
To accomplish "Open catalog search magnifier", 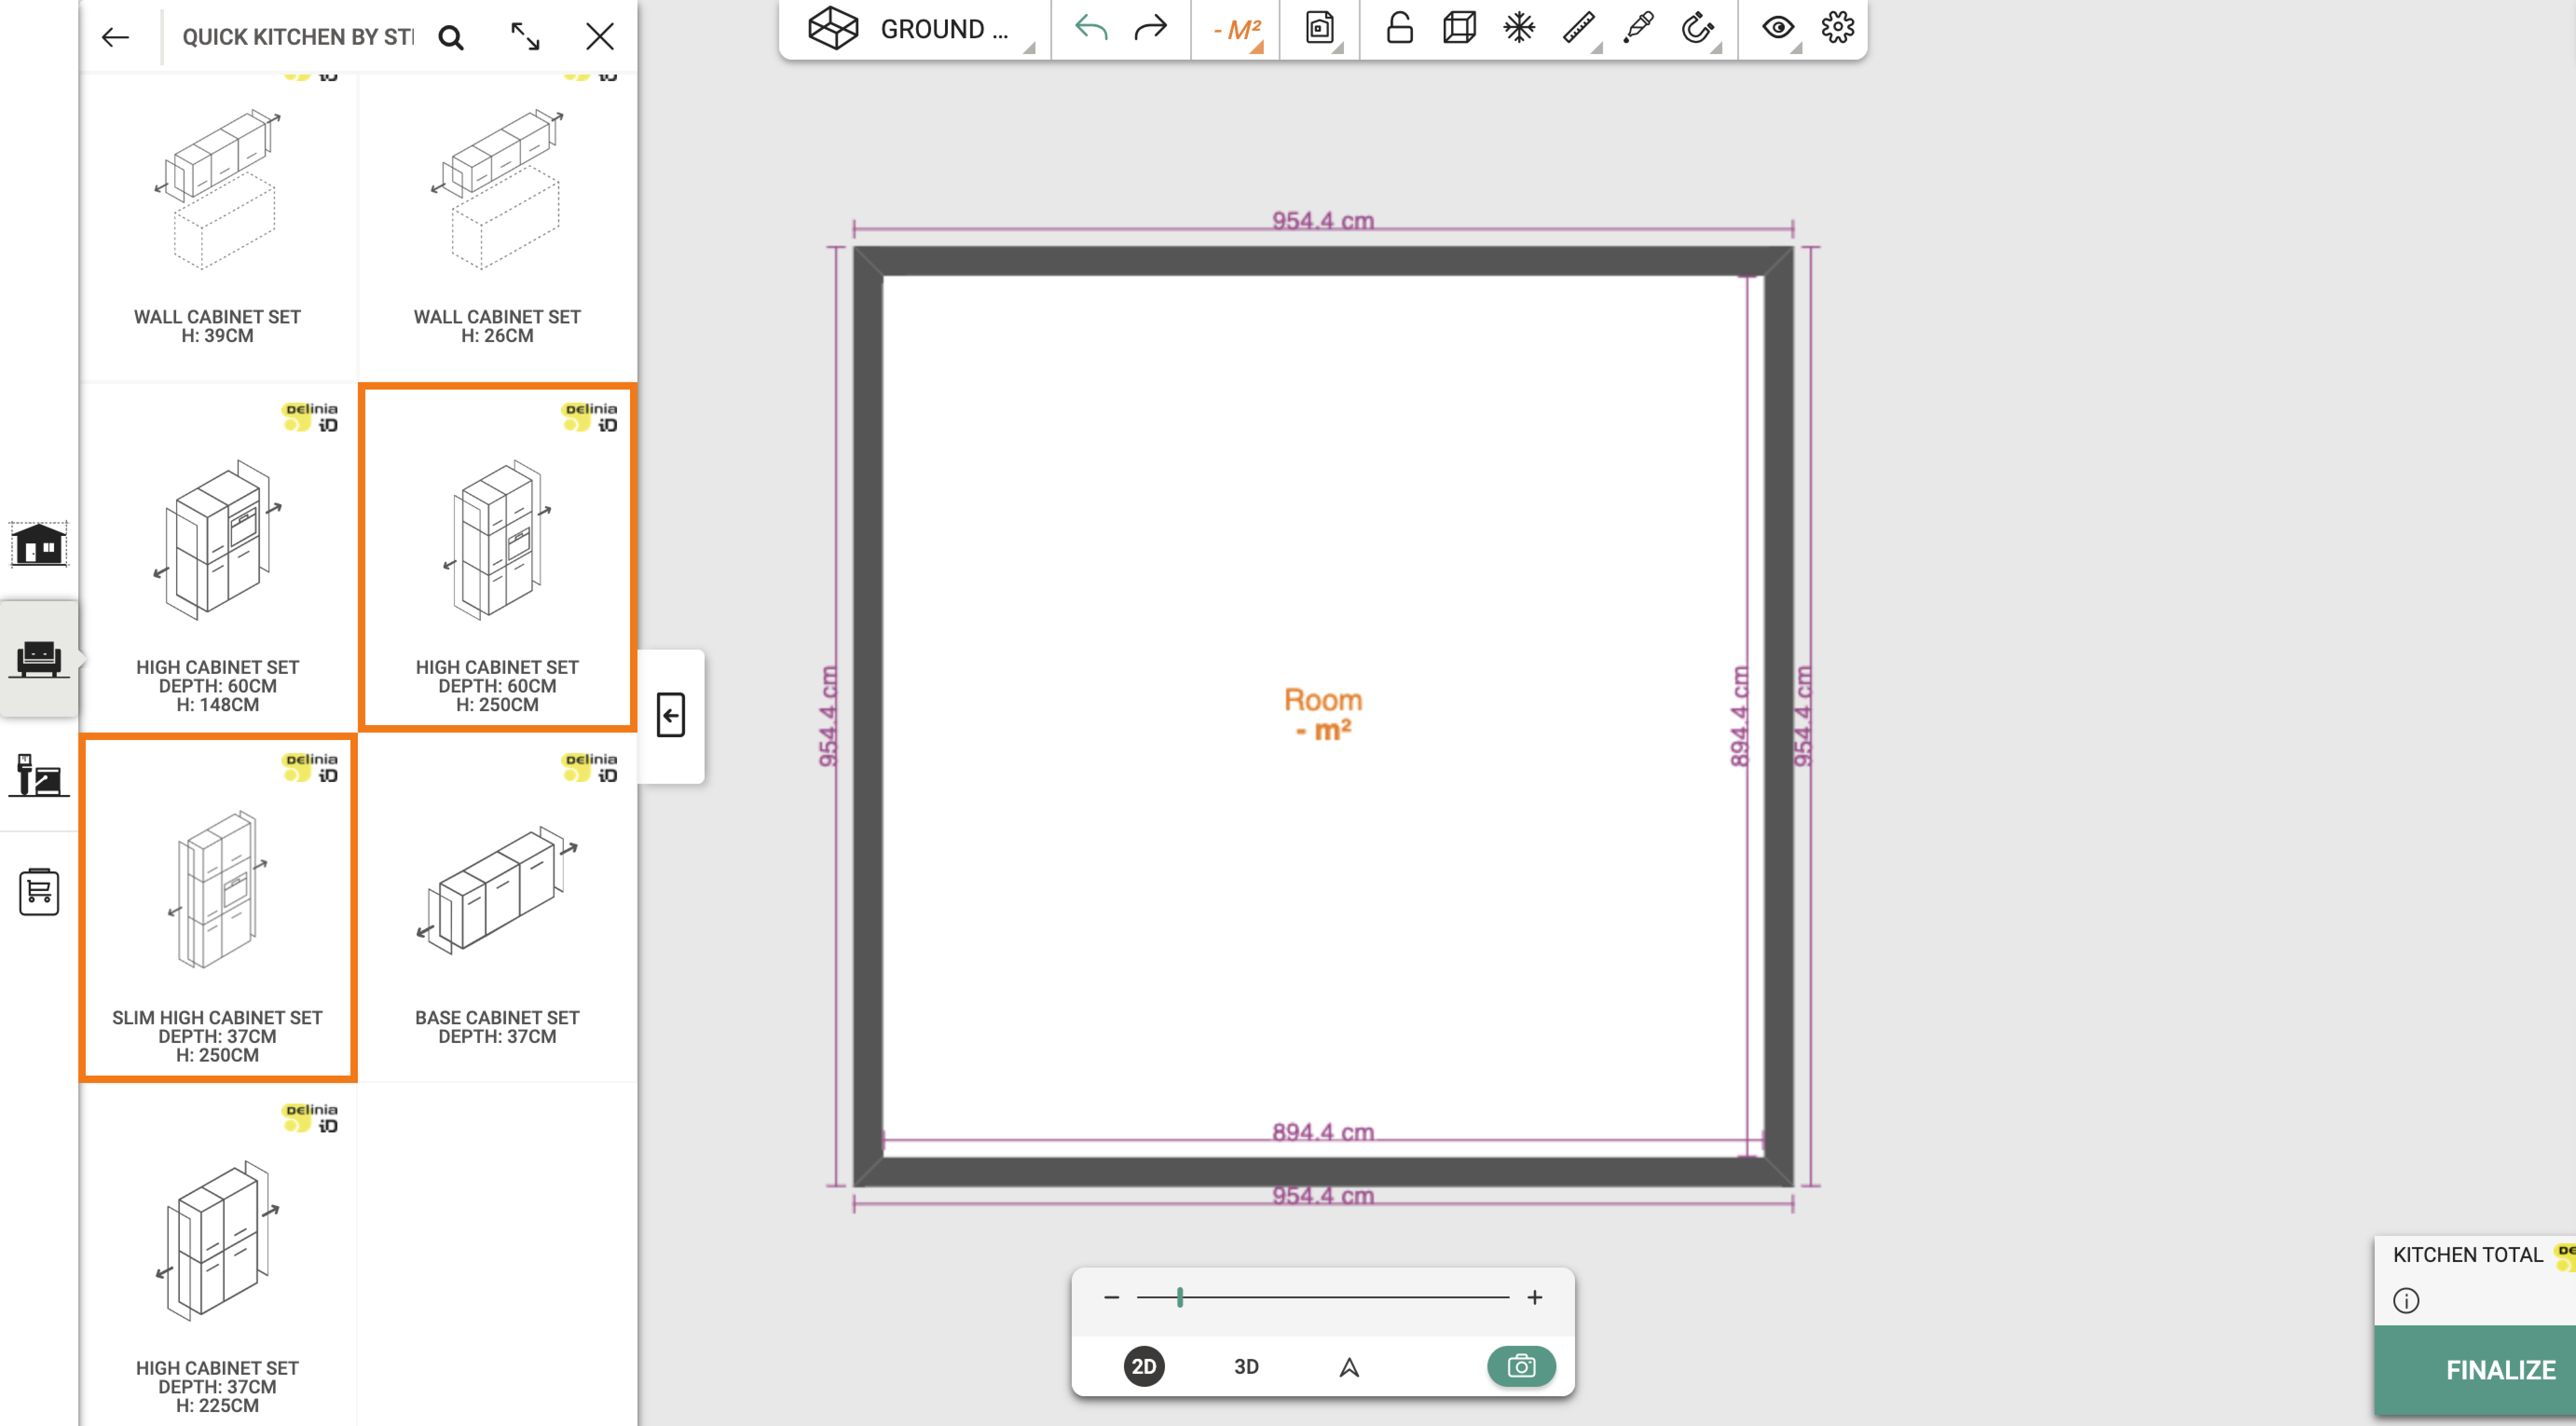I will click(451, 38).
